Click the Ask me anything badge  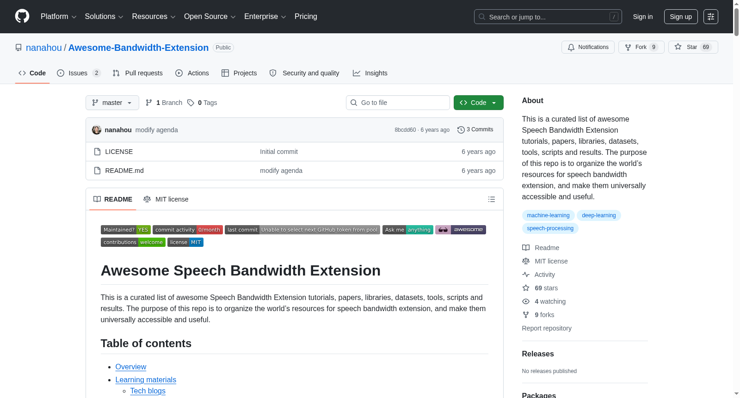coord(408,230)
